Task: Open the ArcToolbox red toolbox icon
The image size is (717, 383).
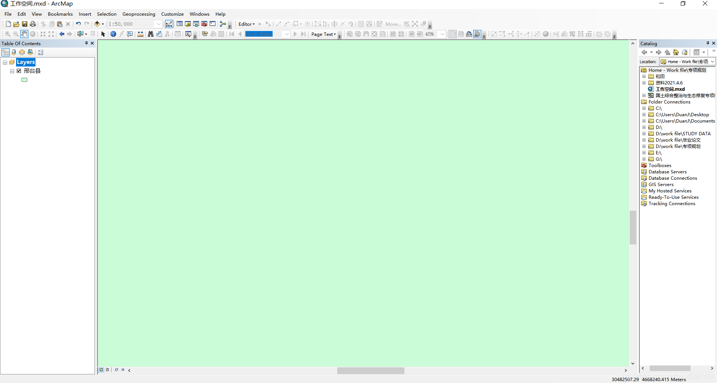Action: 204,24
